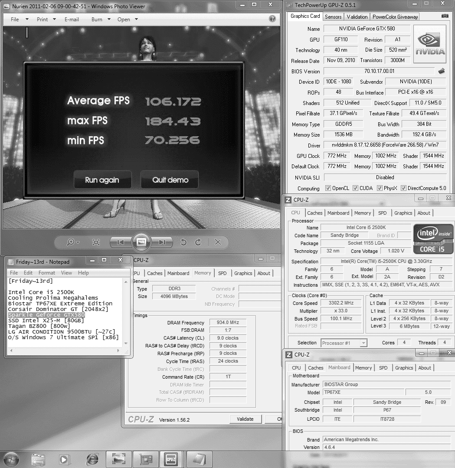Open Caches tab in Memory CPU-Z window
455x468 pixels.
tap(155, 273)
